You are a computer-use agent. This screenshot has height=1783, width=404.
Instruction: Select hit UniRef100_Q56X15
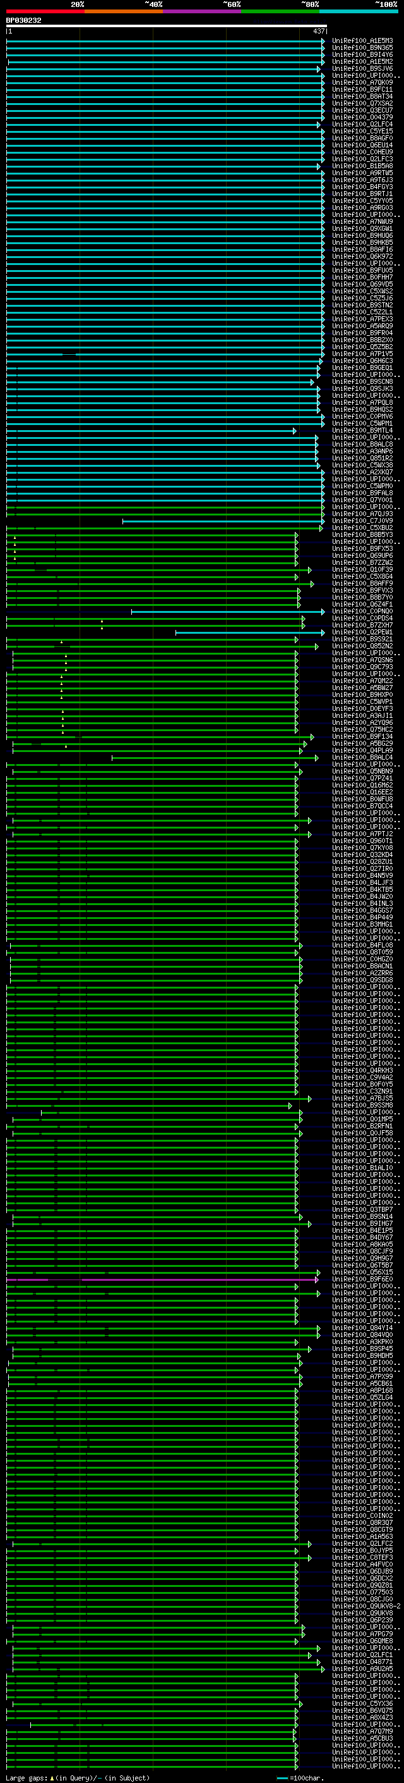[362, 1272]
